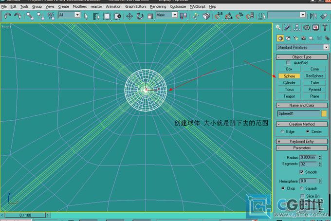
Task: Select the Geometry category icon
Action: tap(280, 38)
